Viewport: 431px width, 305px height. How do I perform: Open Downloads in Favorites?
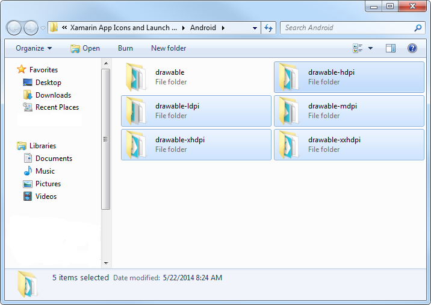click(53, 95)
